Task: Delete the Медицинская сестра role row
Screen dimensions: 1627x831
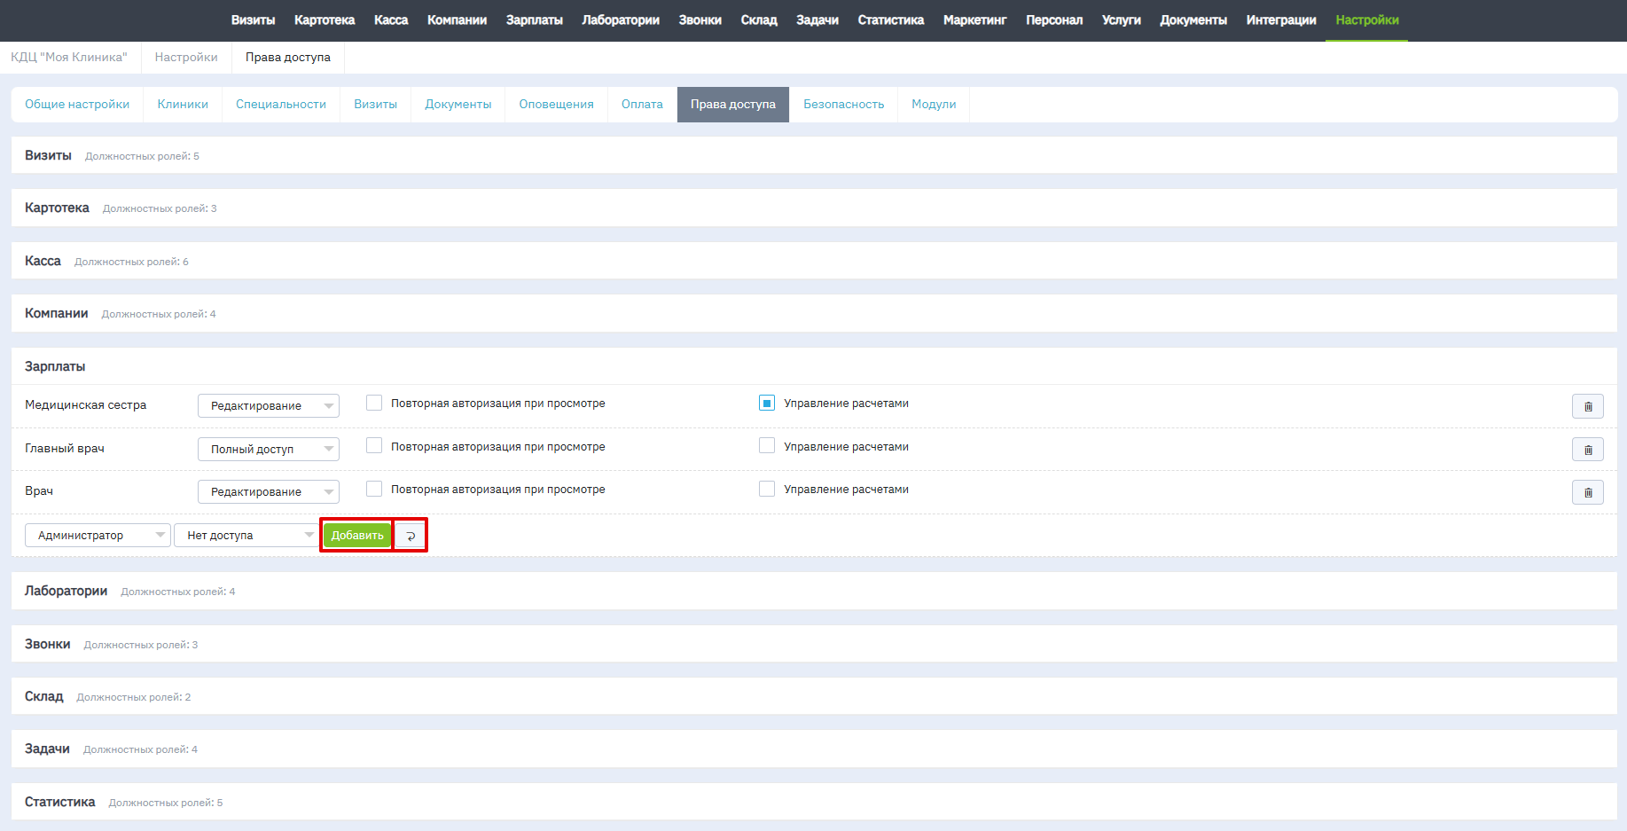Action: coord(1587,406)
